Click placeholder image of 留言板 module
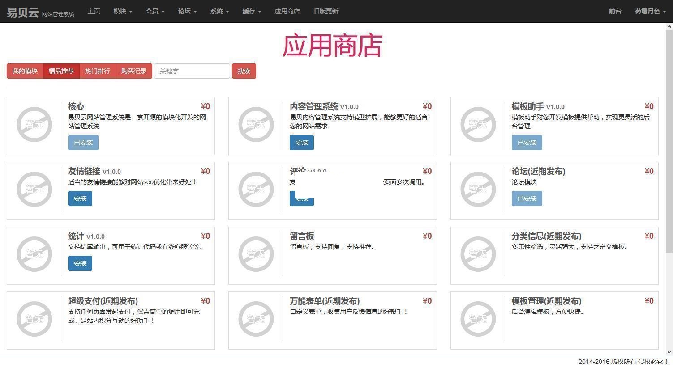673x367 pixels. click(256, 254)
